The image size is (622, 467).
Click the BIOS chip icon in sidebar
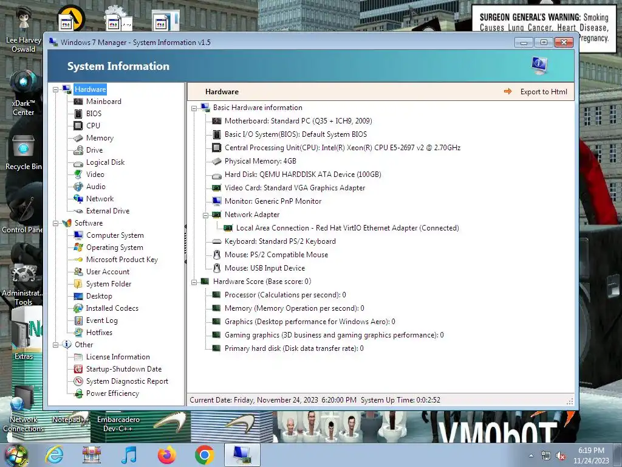pyautogui.click(x=78, y=114)
